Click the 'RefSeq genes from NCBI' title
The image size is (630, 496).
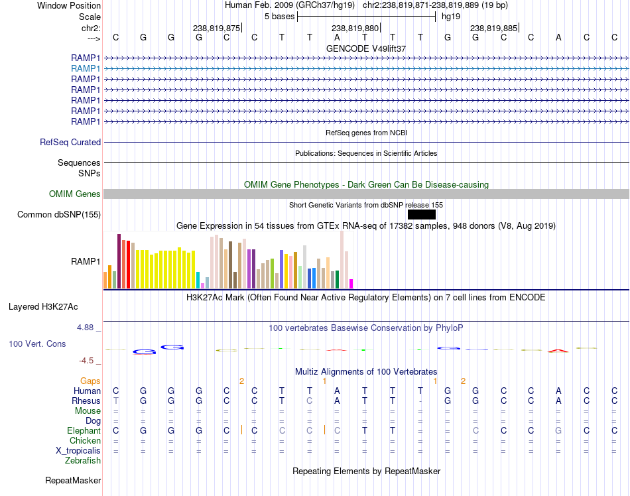click(366, 133)
